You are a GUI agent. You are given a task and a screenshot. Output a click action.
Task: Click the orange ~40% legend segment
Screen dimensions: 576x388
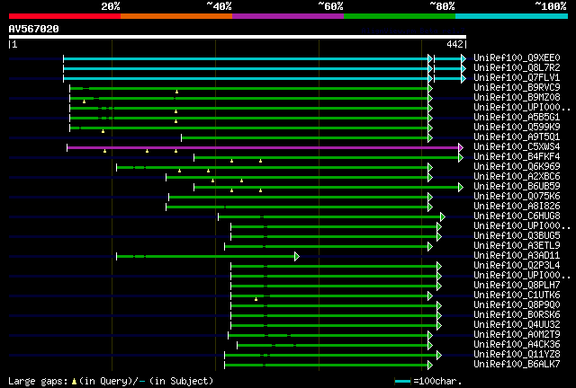pyautogui.click(x=176, y=16)
